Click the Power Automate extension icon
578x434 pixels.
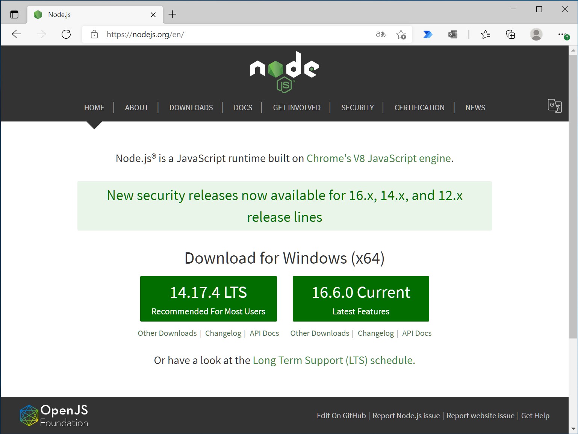427,34
